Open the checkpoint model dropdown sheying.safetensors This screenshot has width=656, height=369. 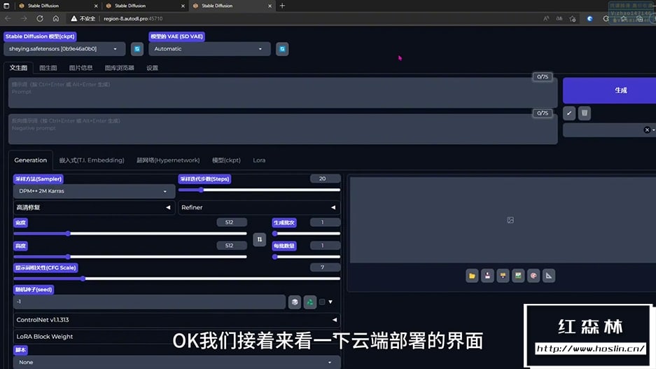pyautogui.click(x=64, y=49)
